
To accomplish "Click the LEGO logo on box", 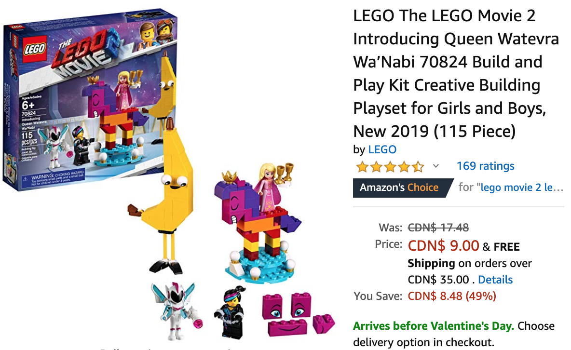I will click(x=34, y=48).
